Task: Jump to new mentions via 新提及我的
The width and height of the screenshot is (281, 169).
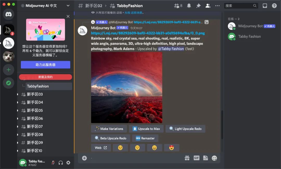Action: tap(46, 77)
